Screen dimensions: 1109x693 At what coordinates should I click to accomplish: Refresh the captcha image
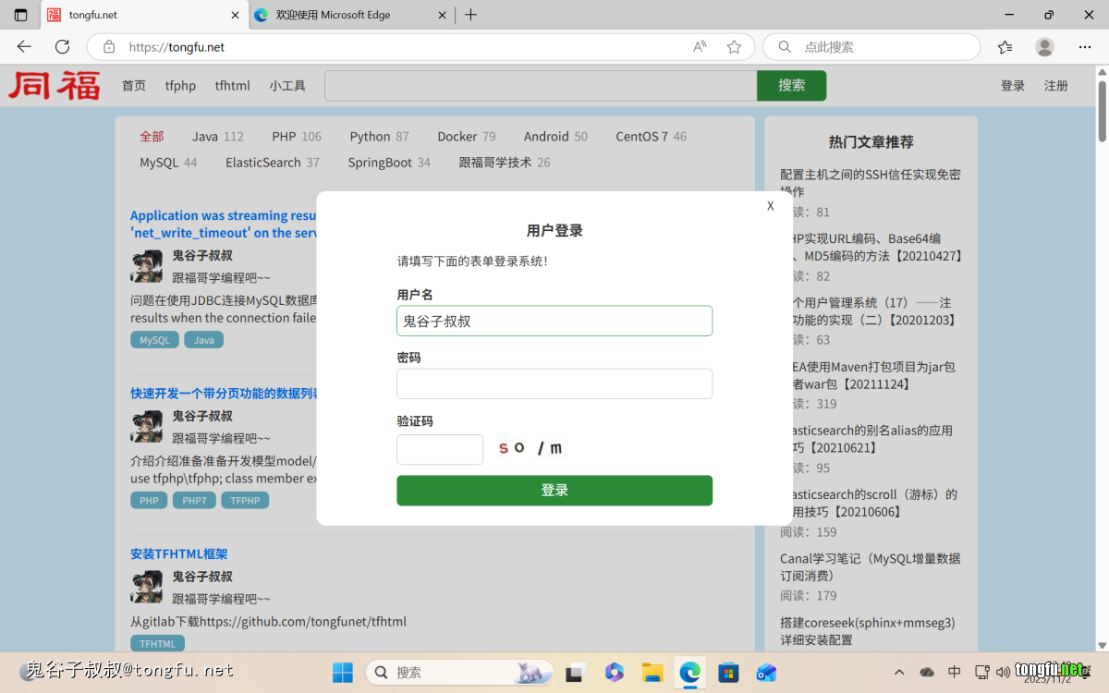point(530,448)
